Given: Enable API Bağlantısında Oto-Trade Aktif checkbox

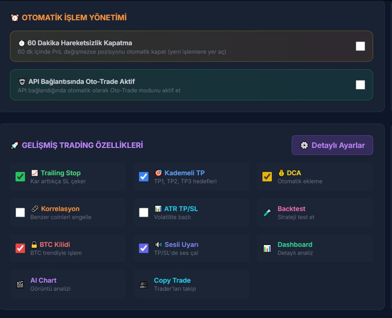Looking at the screenshot, I should (360, 85).
